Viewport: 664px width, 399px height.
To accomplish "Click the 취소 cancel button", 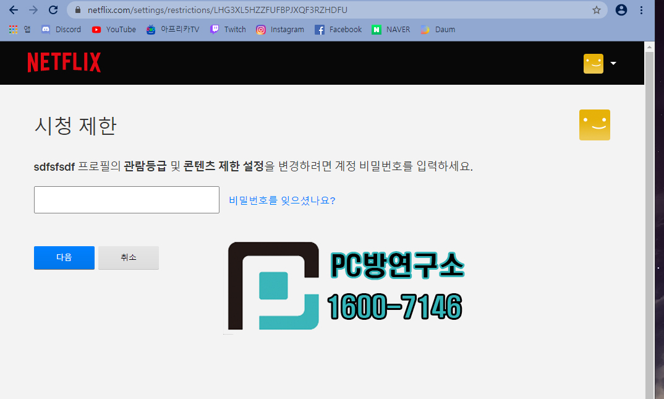I will pos(129,257).
